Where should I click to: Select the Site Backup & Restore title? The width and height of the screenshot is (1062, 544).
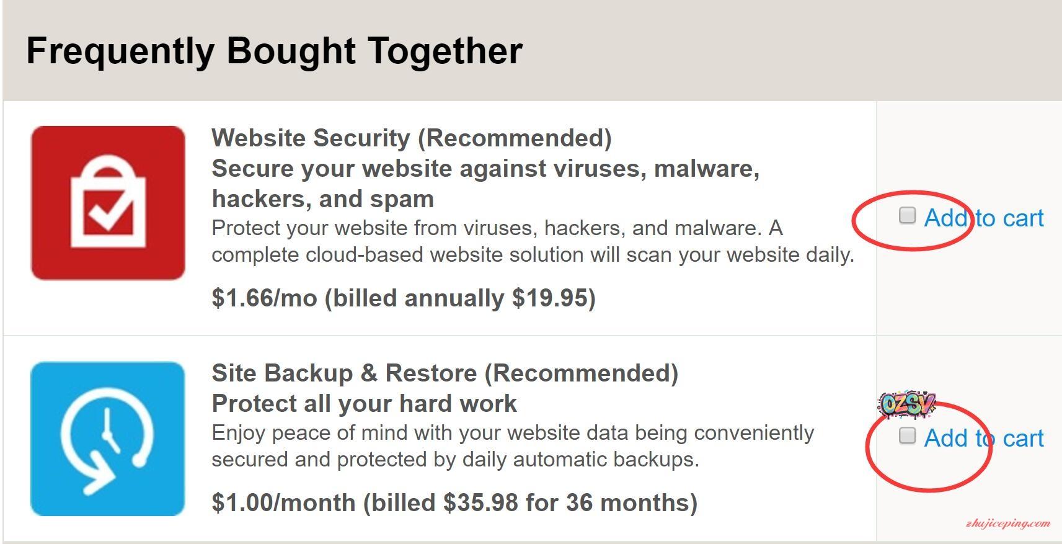(445, 373)
